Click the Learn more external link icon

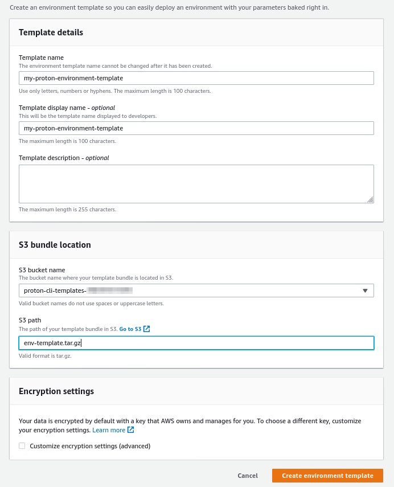(130, 429)
